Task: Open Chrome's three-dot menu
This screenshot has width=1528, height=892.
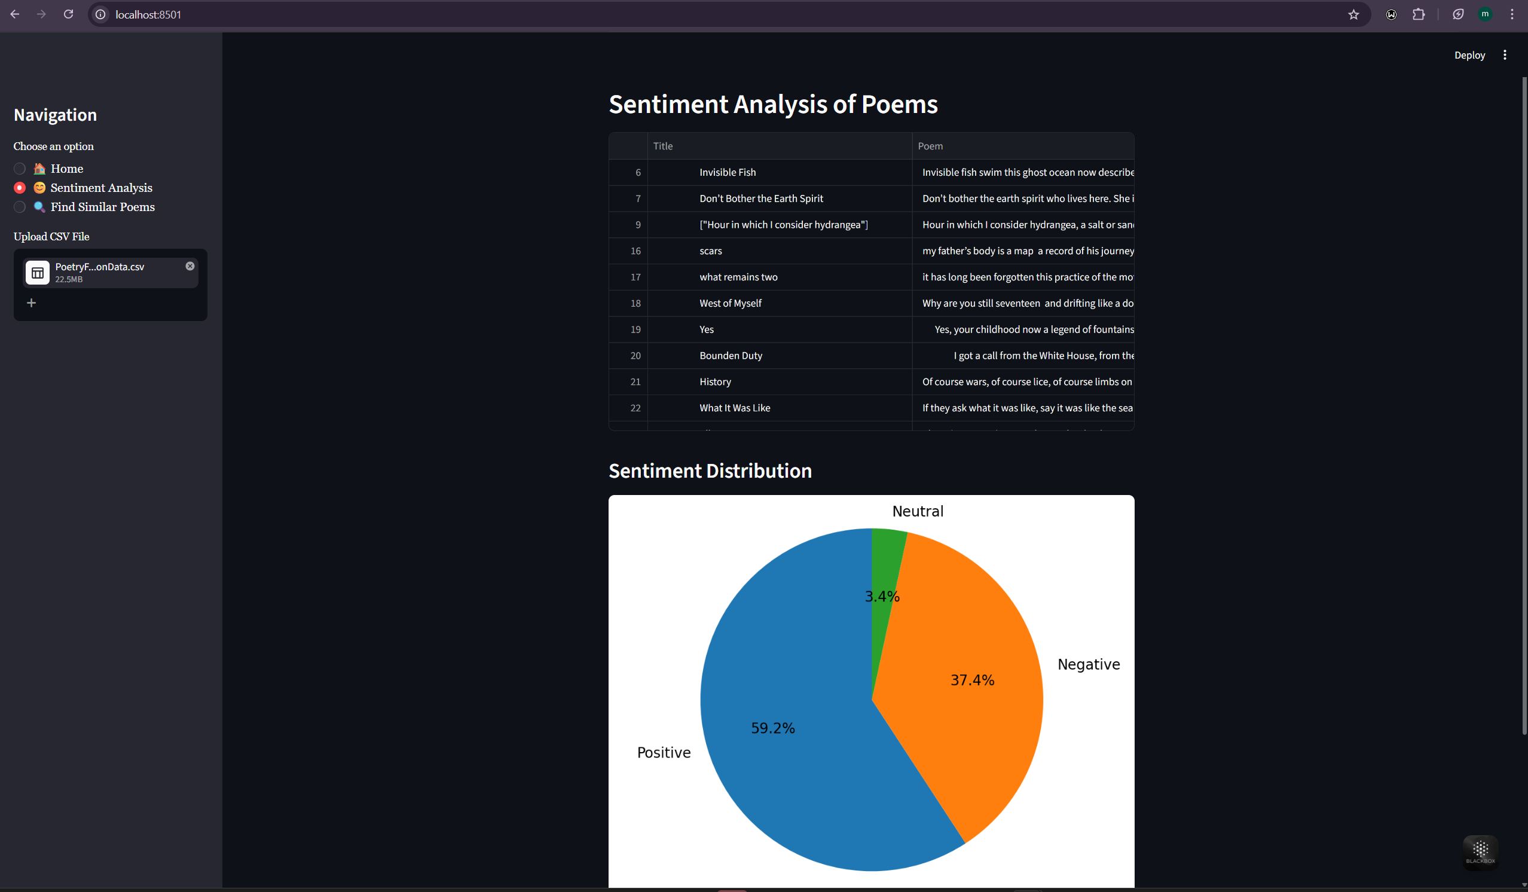Action: click(x=1512, y=14)
